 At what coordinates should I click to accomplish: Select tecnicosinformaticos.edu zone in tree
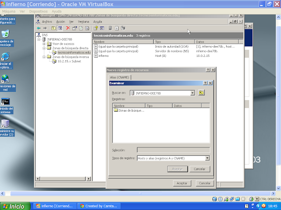[74, 52]
